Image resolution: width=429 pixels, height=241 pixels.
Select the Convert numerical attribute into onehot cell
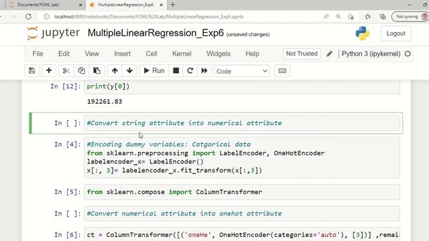(242, 214)
